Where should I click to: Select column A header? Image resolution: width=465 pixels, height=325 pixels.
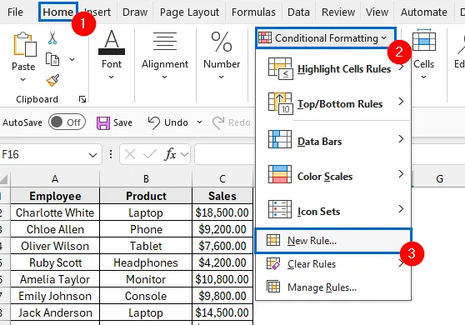55,179
